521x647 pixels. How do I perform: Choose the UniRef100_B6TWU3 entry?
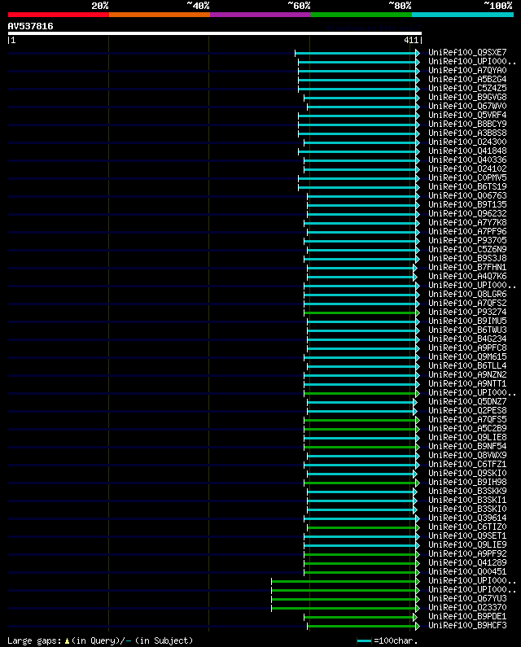pos(467,330)
